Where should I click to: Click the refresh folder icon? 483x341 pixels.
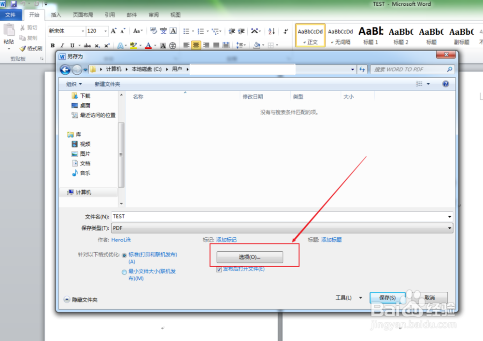pyautogui.click(x=362, y=69)
